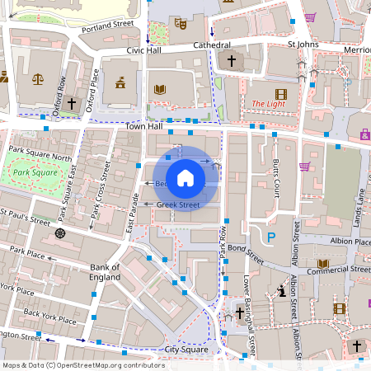
Task: Click The Light label
Action: 269,104
